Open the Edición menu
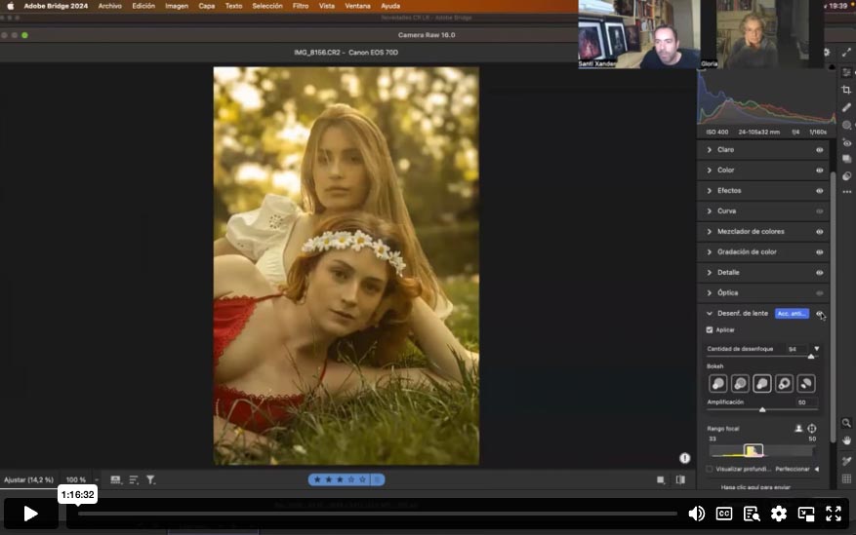Viewport: 856px width, 535px height. tap(143, 6)
